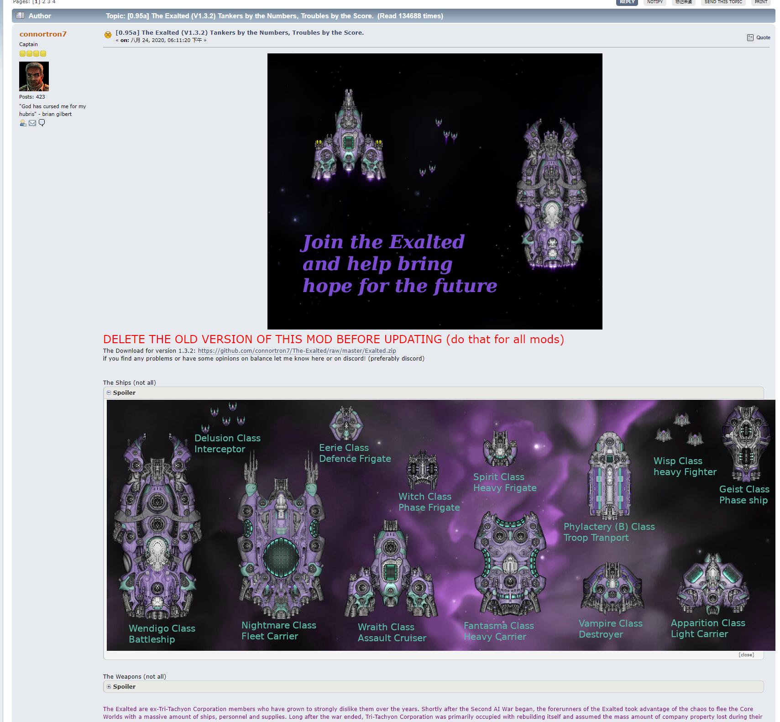Go to page 4 of the topic
The height and width of the screenshot is (722, 780).
click(x=54, y=2)
